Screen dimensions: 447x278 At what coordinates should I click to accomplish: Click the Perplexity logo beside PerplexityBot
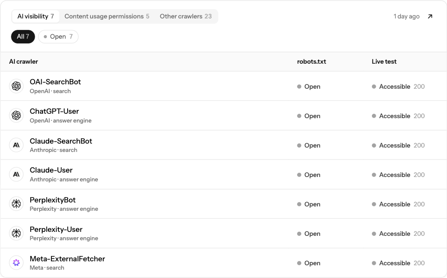16,204
